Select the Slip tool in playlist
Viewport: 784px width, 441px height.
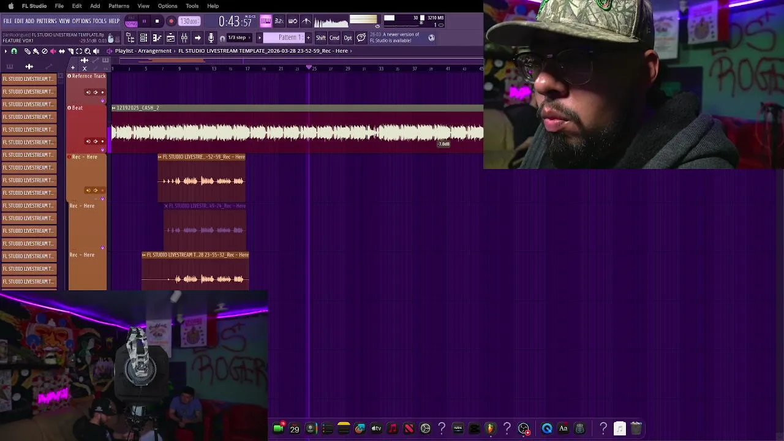(62, 51)
